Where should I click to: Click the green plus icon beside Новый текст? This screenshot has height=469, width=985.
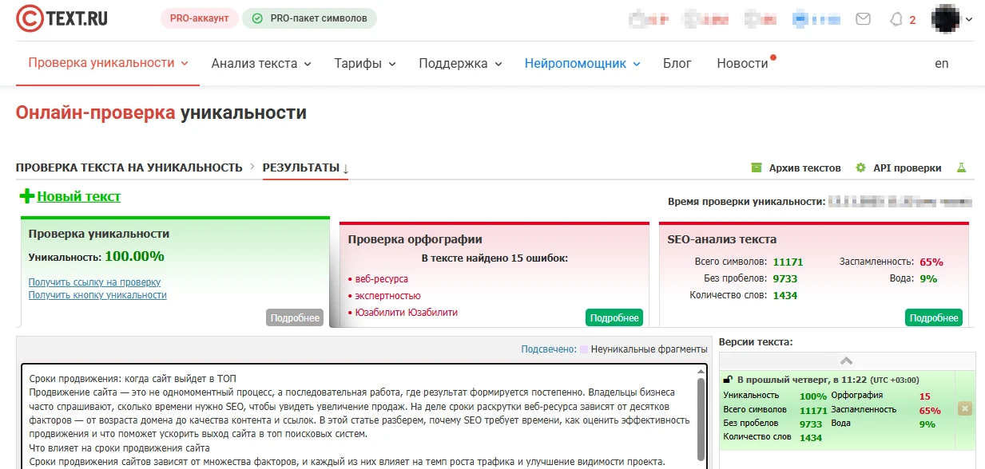pos(24,197)
